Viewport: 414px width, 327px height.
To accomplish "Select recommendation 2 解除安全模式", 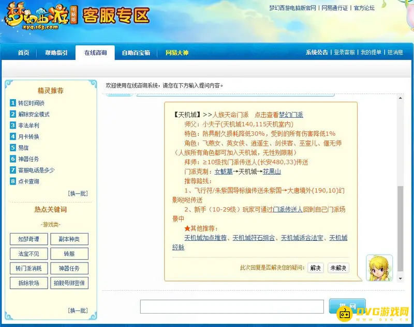I will pyautogui.click(x=34, y=114).
